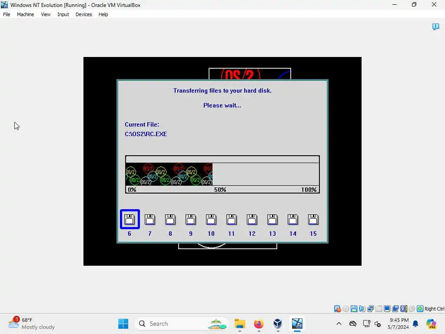Image resolution: width=445 pixels, height=334 pixels.
Task: Click the OS/2 file transfer progress bar
Action: point(222,174)
